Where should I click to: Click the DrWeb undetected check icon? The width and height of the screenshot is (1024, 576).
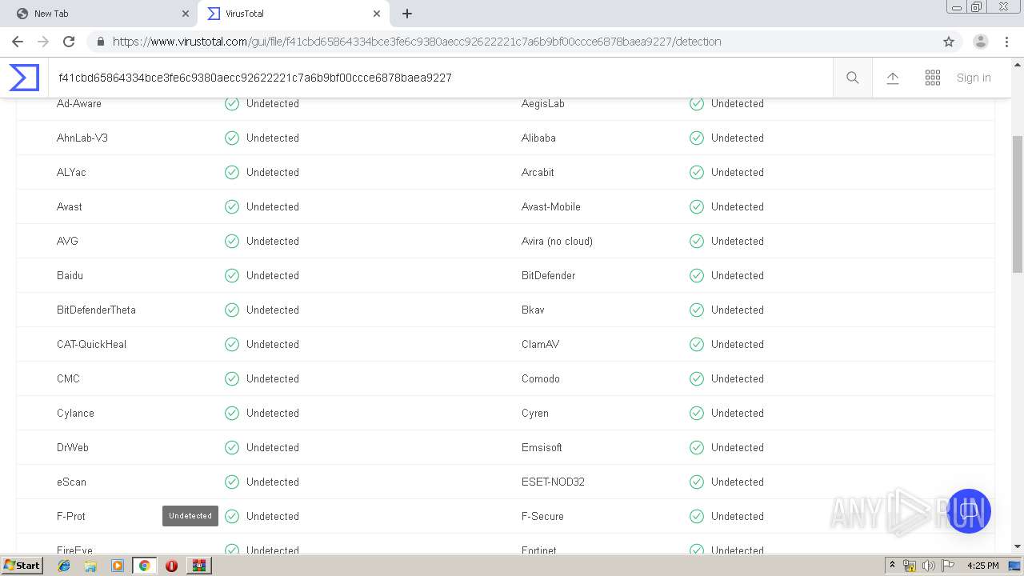(232, 447)
